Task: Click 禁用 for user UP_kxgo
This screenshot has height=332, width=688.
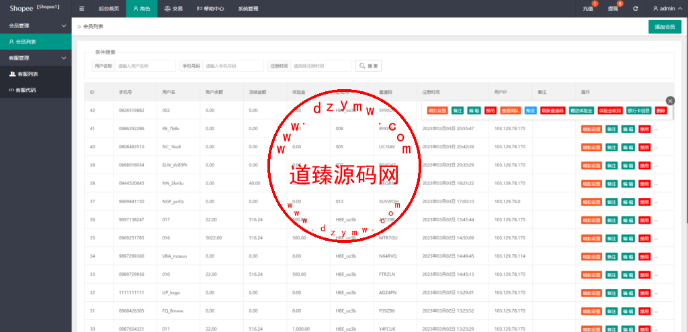Action: [644, 294]
